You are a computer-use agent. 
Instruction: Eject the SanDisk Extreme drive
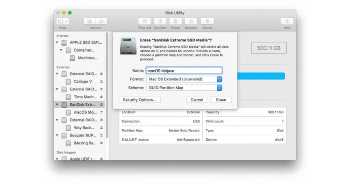point(102,105)
